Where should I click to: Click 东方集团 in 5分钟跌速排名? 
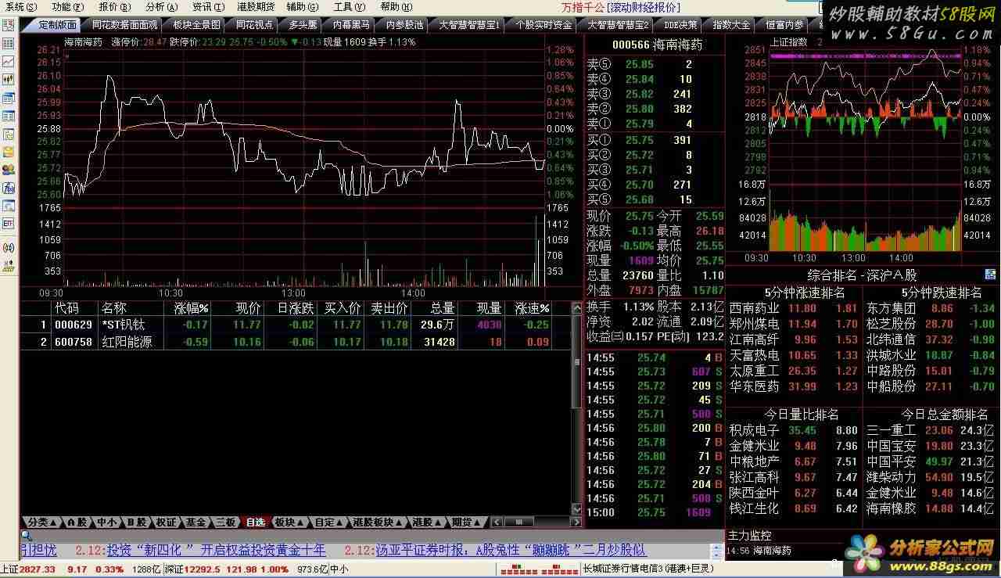tap(891, 308)
